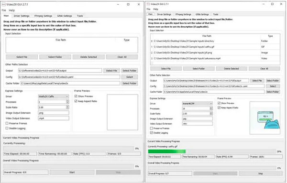Toggle Keep Aspect Ratio checkbox in right window
Image resolution: width=287 pixels, height=183 pixels.
219,108
